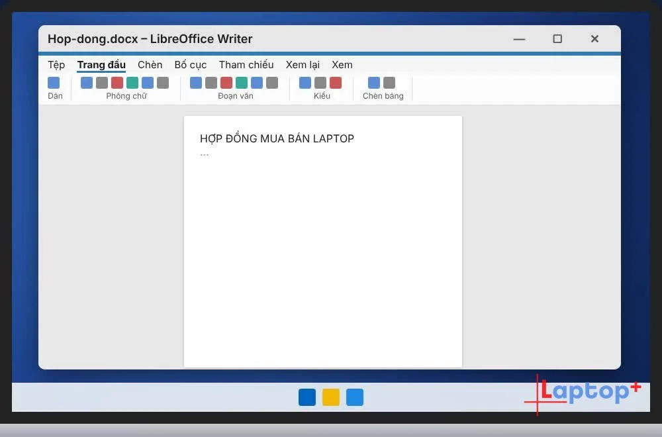Open the yellow taskbar app icon
Image resolution: width=662 pixels, height=437 pixels.
331,397
